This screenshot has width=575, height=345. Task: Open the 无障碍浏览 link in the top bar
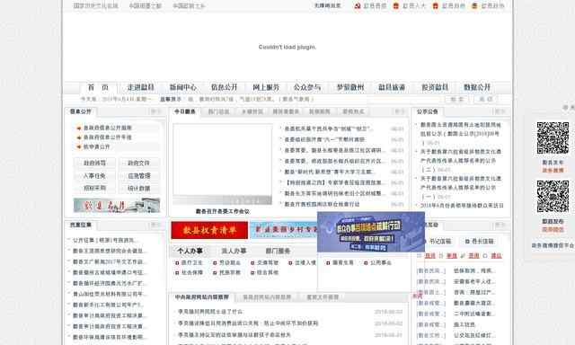[327, 6]
